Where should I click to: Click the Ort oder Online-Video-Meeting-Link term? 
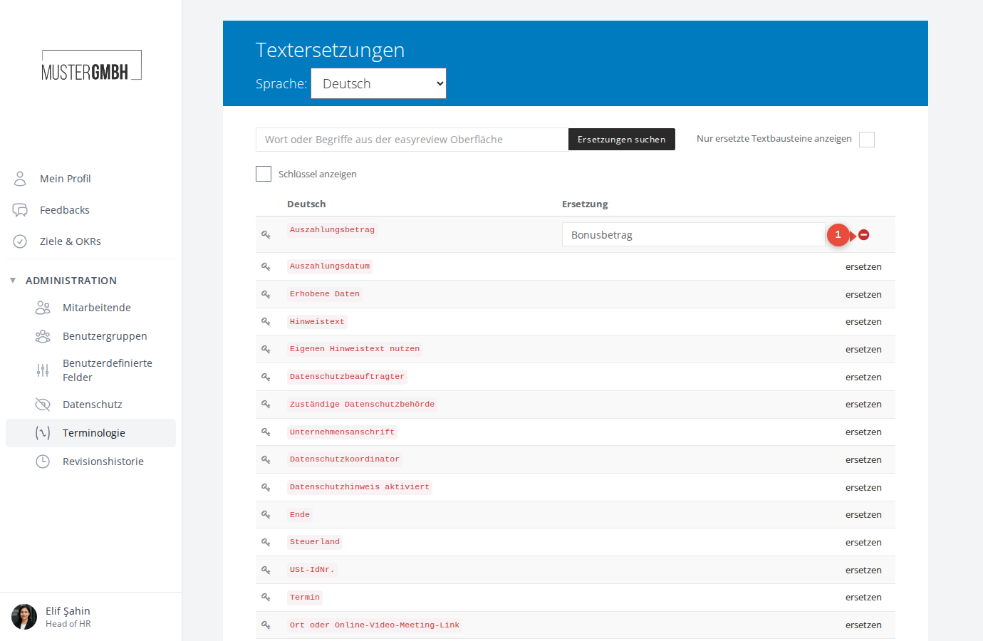[375, 625]
